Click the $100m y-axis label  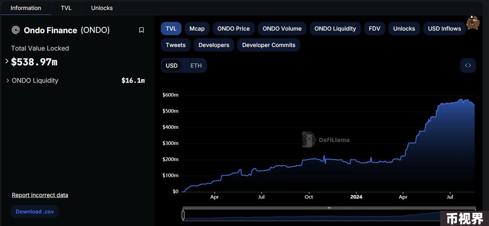click(170, 175)
